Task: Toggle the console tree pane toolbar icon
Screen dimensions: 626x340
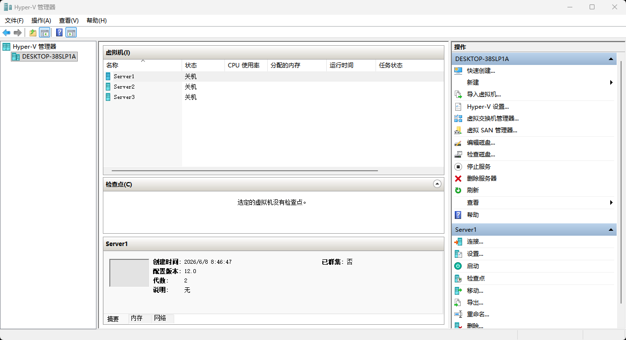Action: 44,32
